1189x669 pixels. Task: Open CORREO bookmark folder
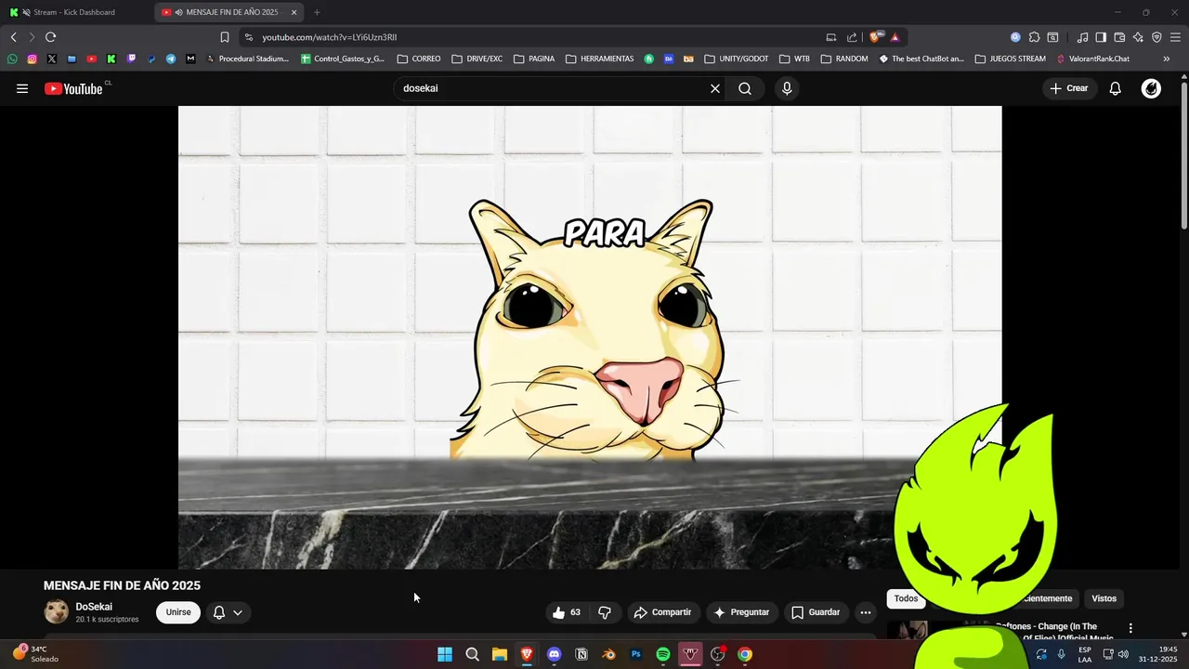point(419,59)
